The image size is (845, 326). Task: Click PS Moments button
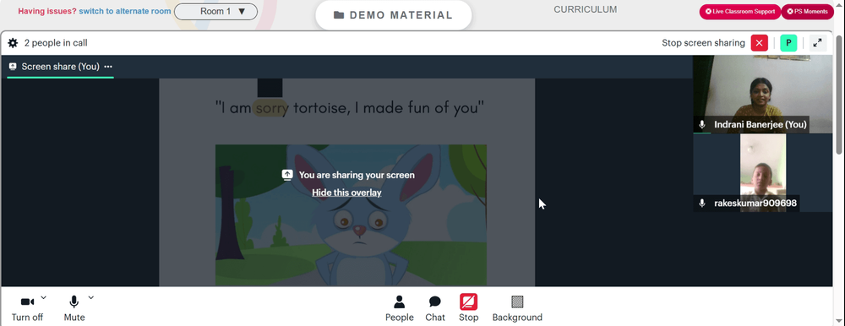click(x=807, y=11)
